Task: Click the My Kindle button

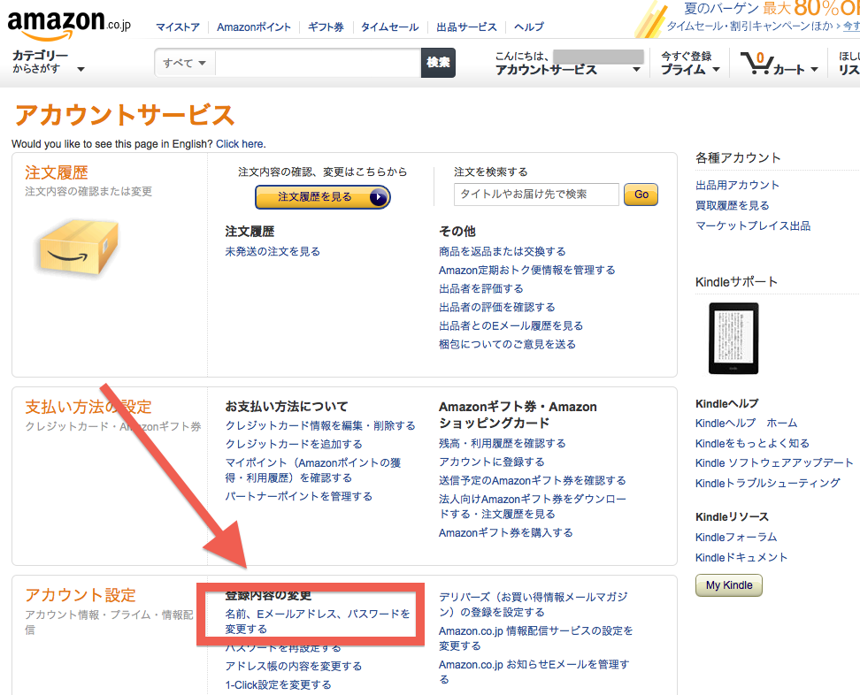Action: [x=728, y=584]
